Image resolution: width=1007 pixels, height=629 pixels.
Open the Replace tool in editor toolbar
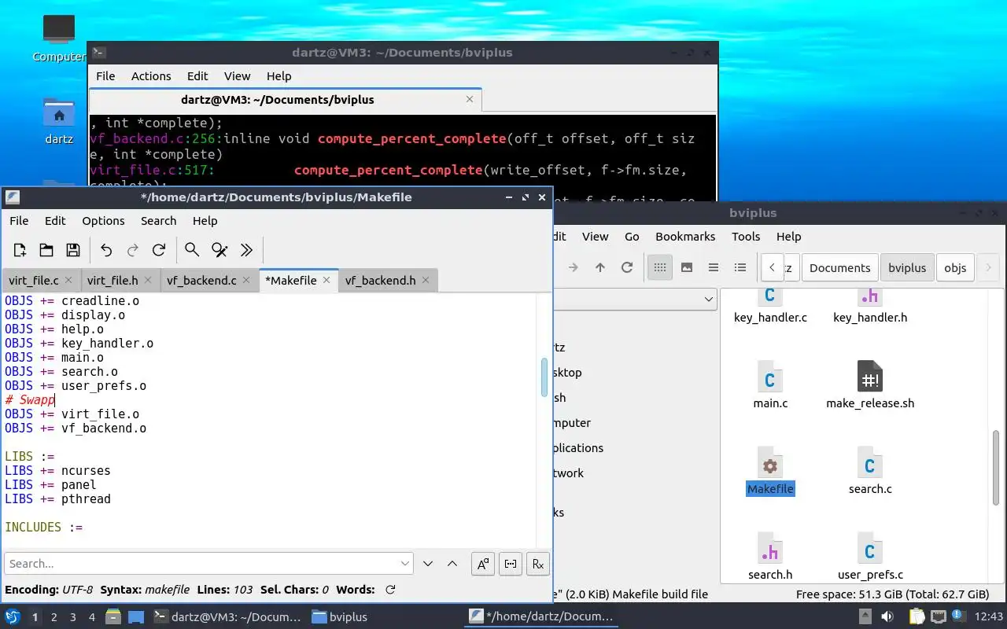pyautogui.click(x=219, y=250)
